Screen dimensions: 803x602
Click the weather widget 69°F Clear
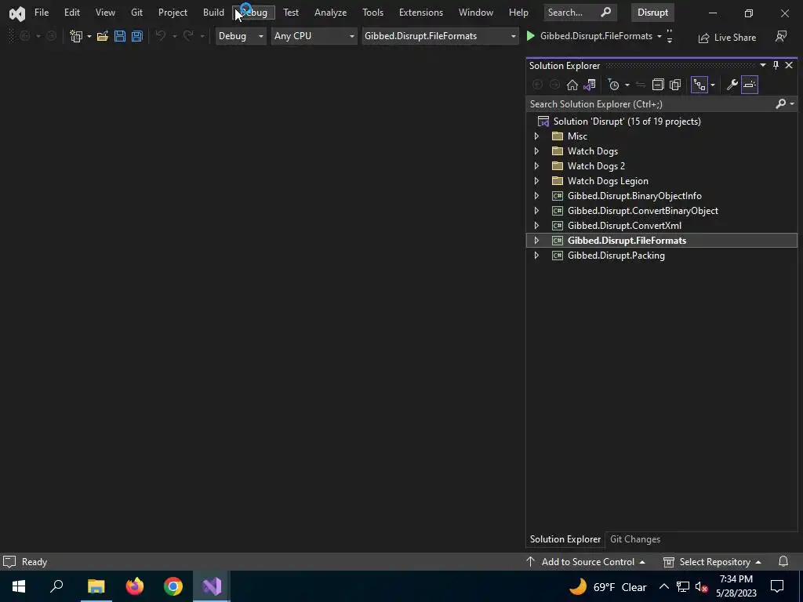tap(608, 586)
